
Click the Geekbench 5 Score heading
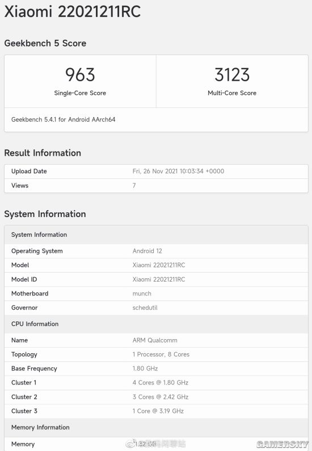click(x=45, y=43)
